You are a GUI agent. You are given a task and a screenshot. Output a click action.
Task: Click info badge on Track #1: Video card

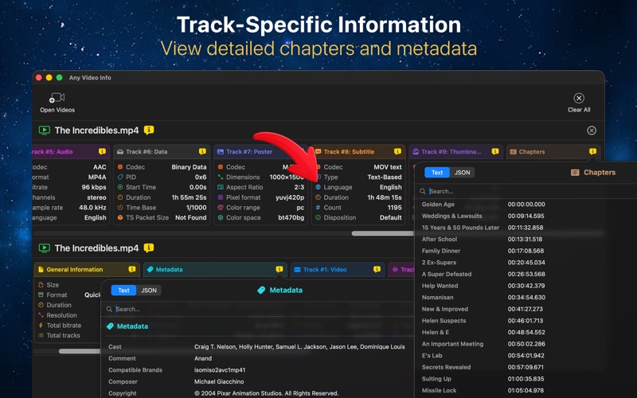(x=377, y=269)
